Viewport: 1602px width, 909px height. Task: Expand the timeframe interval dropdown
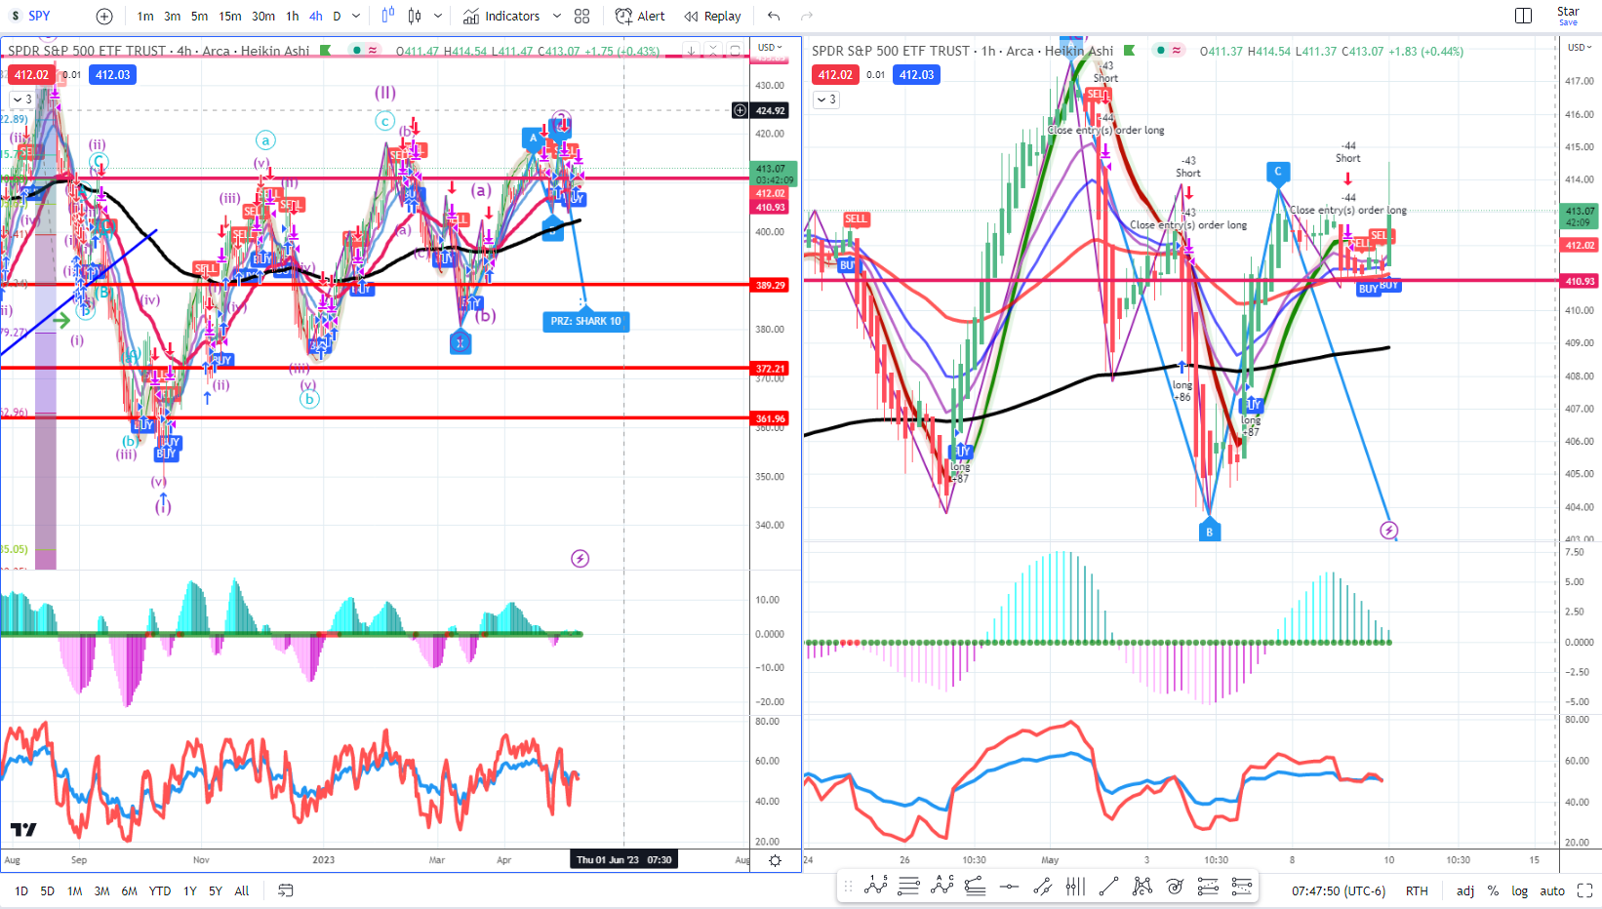[356, 16]
